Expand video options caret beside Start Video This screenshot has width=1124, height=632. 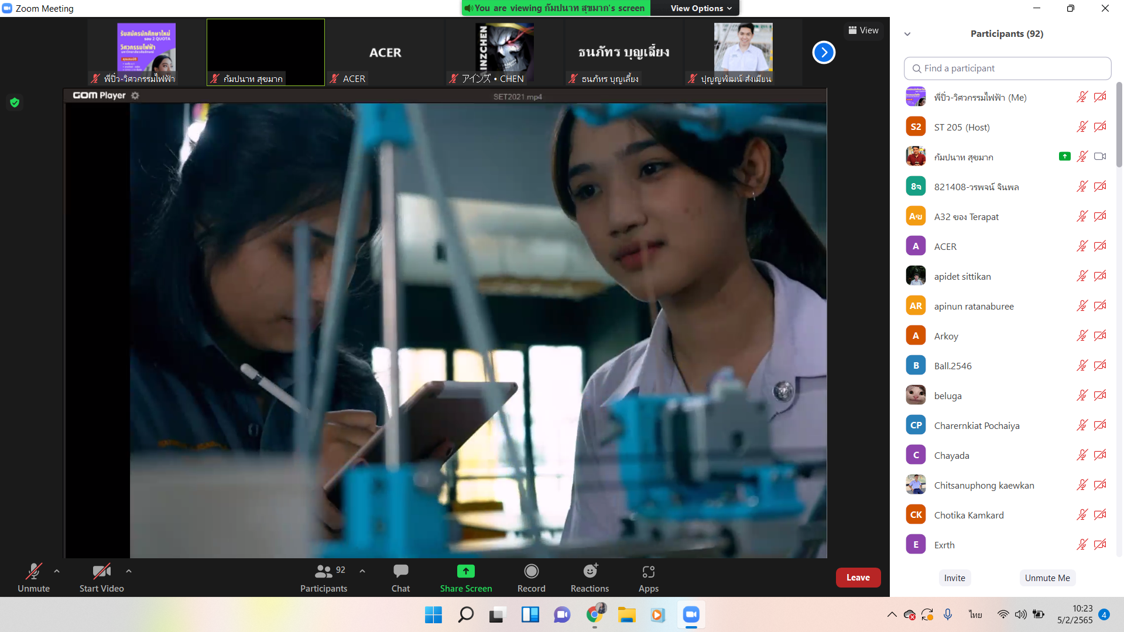[129, 571]
